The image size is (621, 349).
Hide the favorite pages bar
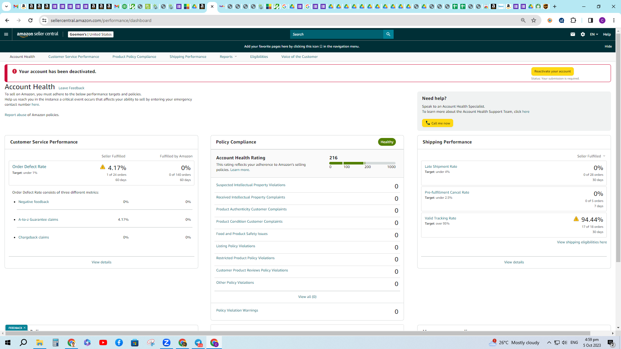pyautogui.click(x=608, y=47)
